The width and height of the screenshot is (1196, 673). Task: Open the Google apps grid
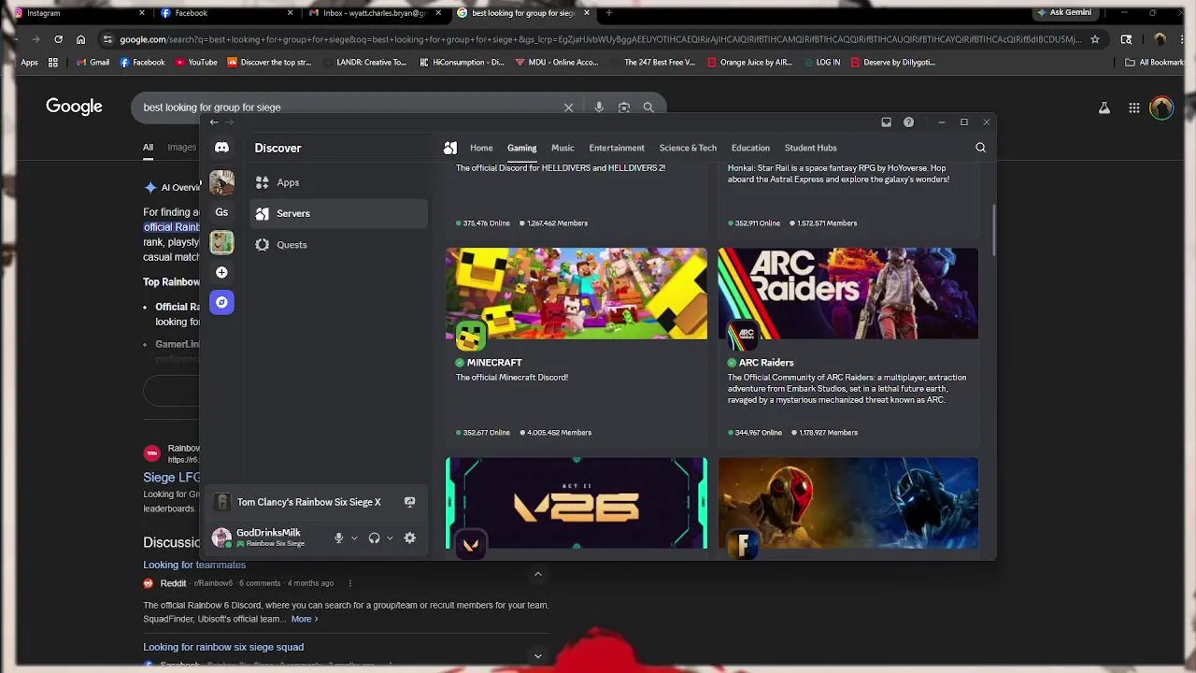[1133, 107]
